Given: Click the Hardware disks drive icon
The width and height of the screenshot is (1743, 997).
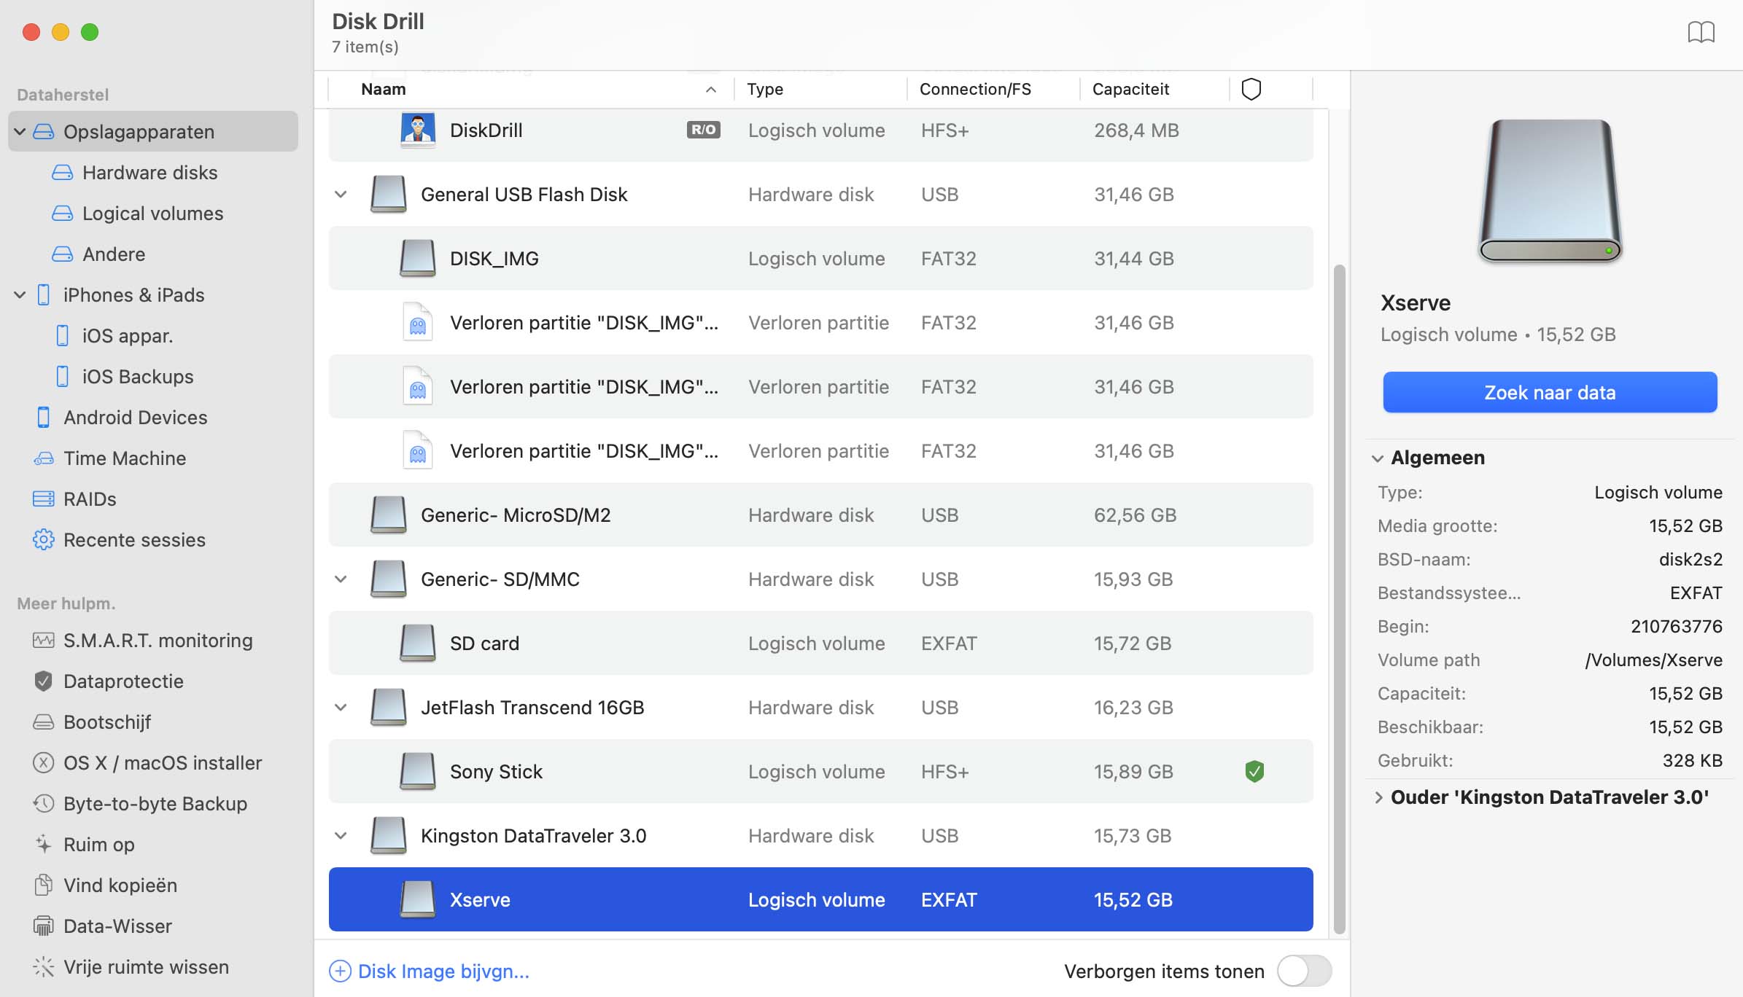Looking at the screenshot, I should pos(63,173).
